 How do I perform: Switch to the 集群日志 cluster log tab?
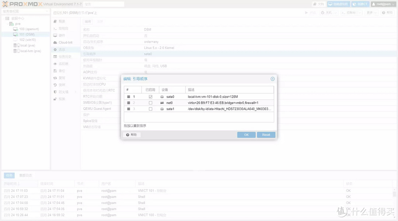(26, 175)
